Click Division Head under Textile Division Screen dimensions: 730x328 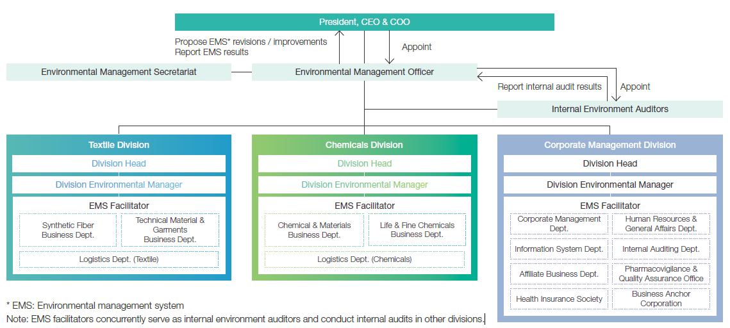pos(119,163)
